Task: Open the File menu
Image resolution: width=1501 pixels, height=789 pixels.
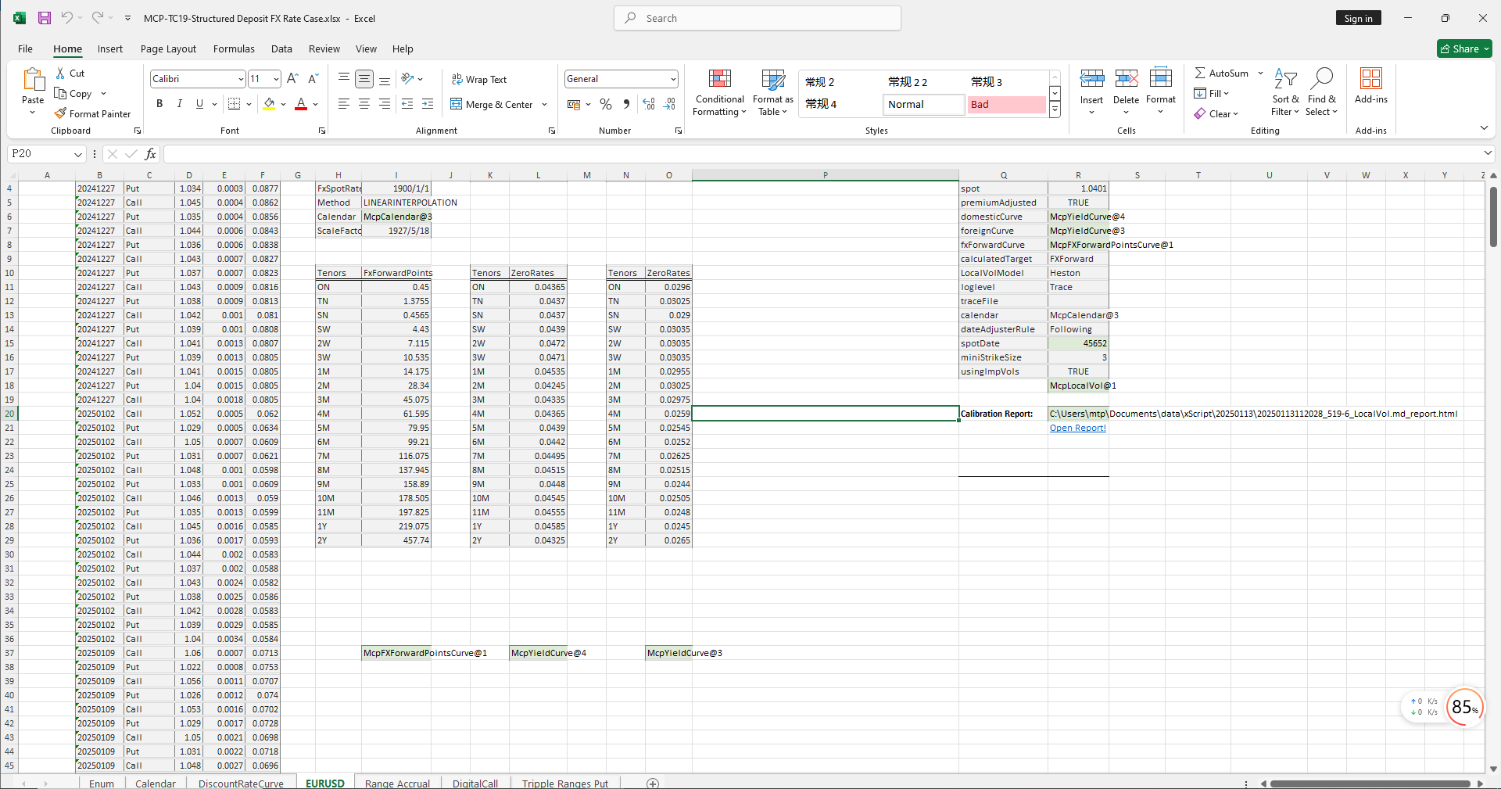Action: coord(25,48)
